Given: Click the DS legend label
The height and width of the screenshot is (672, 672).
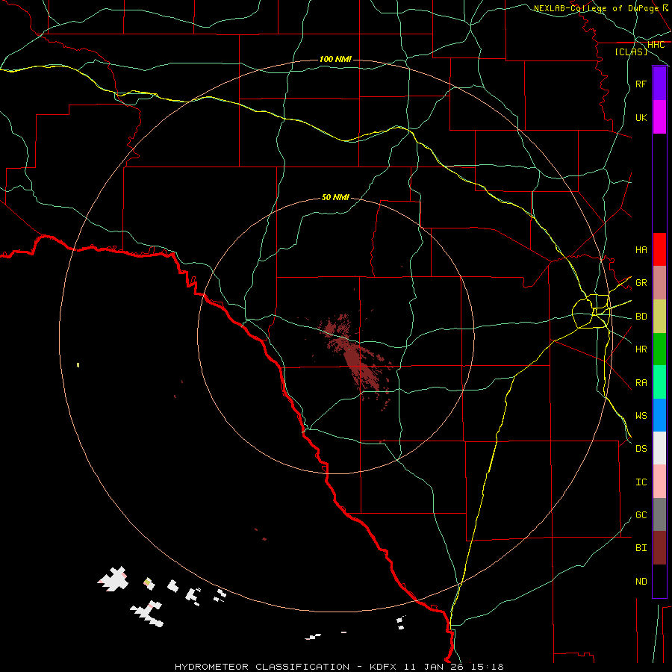Looking at the screenshot, I should click(x=641, y=449).
